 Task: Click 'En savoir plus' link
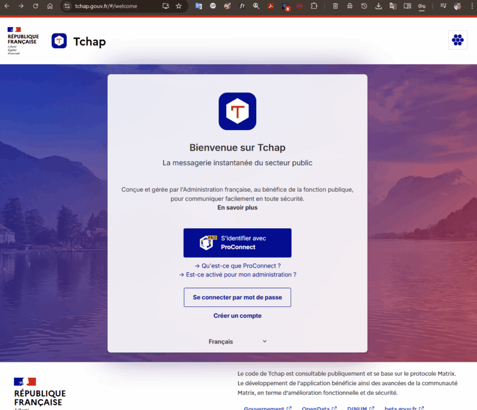click(x=237, y=208)
